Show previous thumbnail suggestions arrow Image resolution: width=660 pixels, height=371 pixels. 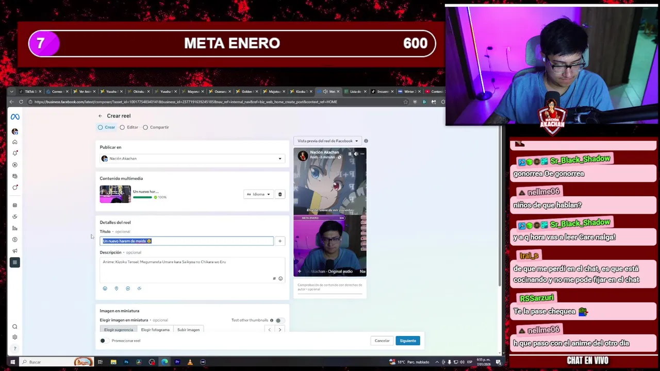point(269,330)
